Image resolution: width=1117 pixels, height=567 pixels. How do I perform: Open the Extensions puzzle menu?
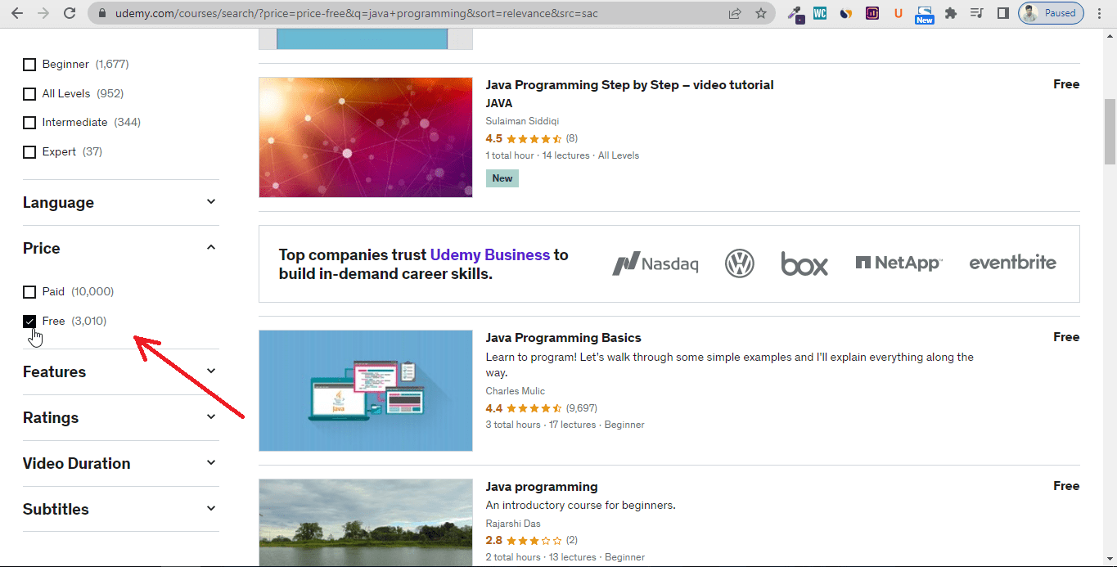[951, 13]
